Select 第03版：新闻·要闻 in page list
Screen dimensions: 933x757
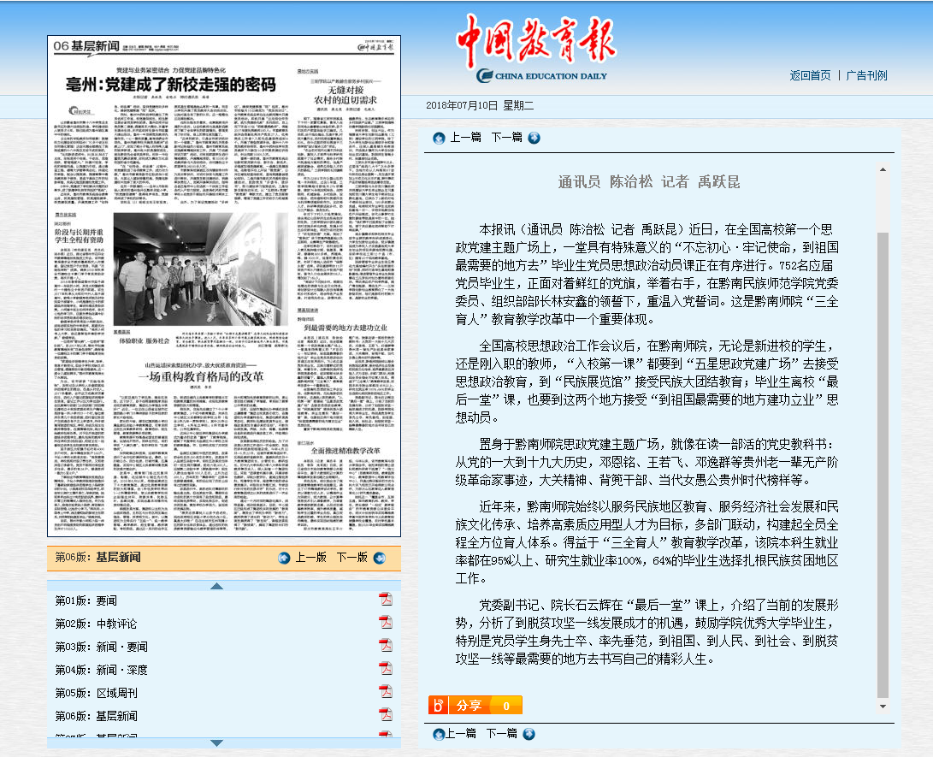click(x=101, y=647)
